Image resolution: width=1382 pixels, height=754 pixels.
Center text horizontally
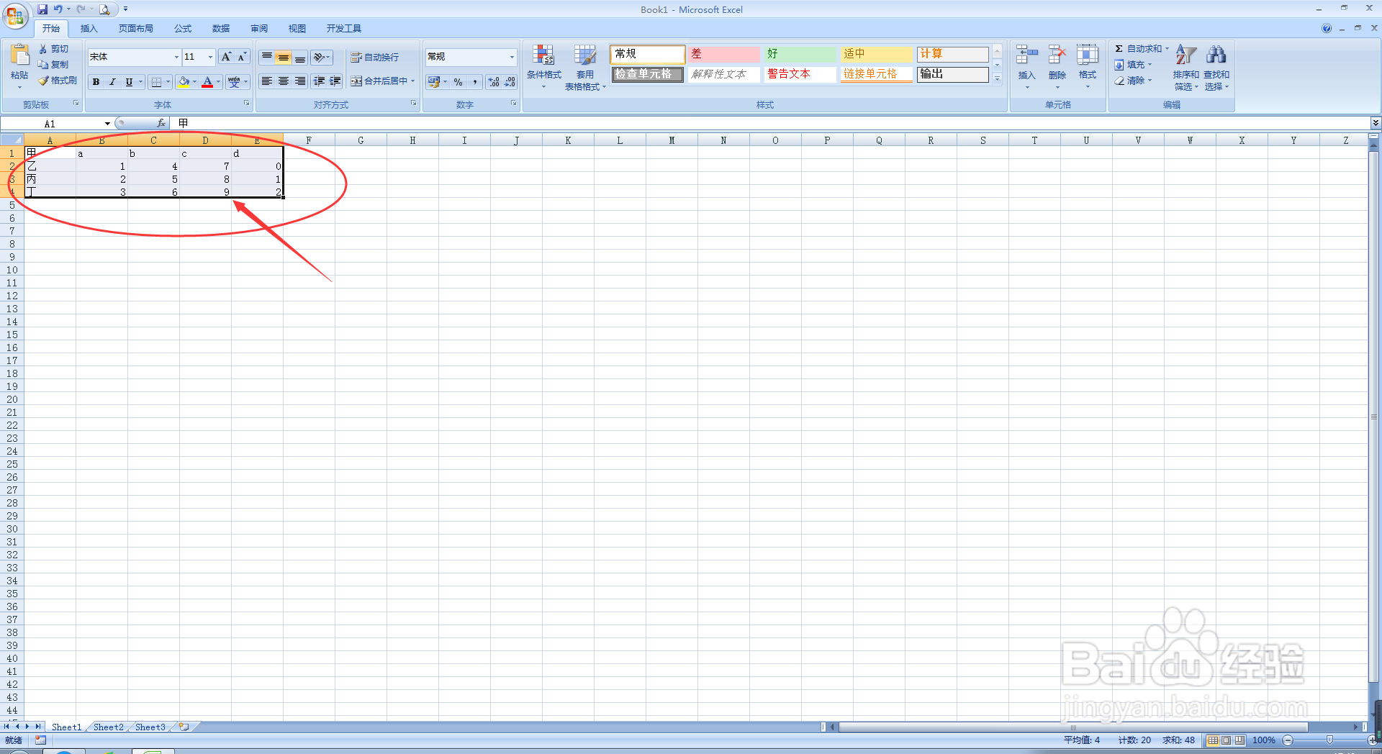coord(284,81)
